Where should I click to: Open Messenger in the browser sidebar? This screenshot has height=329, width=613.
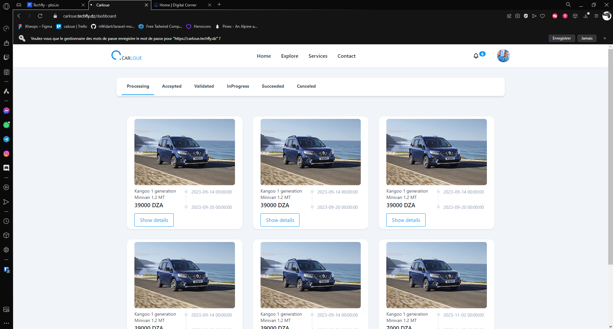6,111
